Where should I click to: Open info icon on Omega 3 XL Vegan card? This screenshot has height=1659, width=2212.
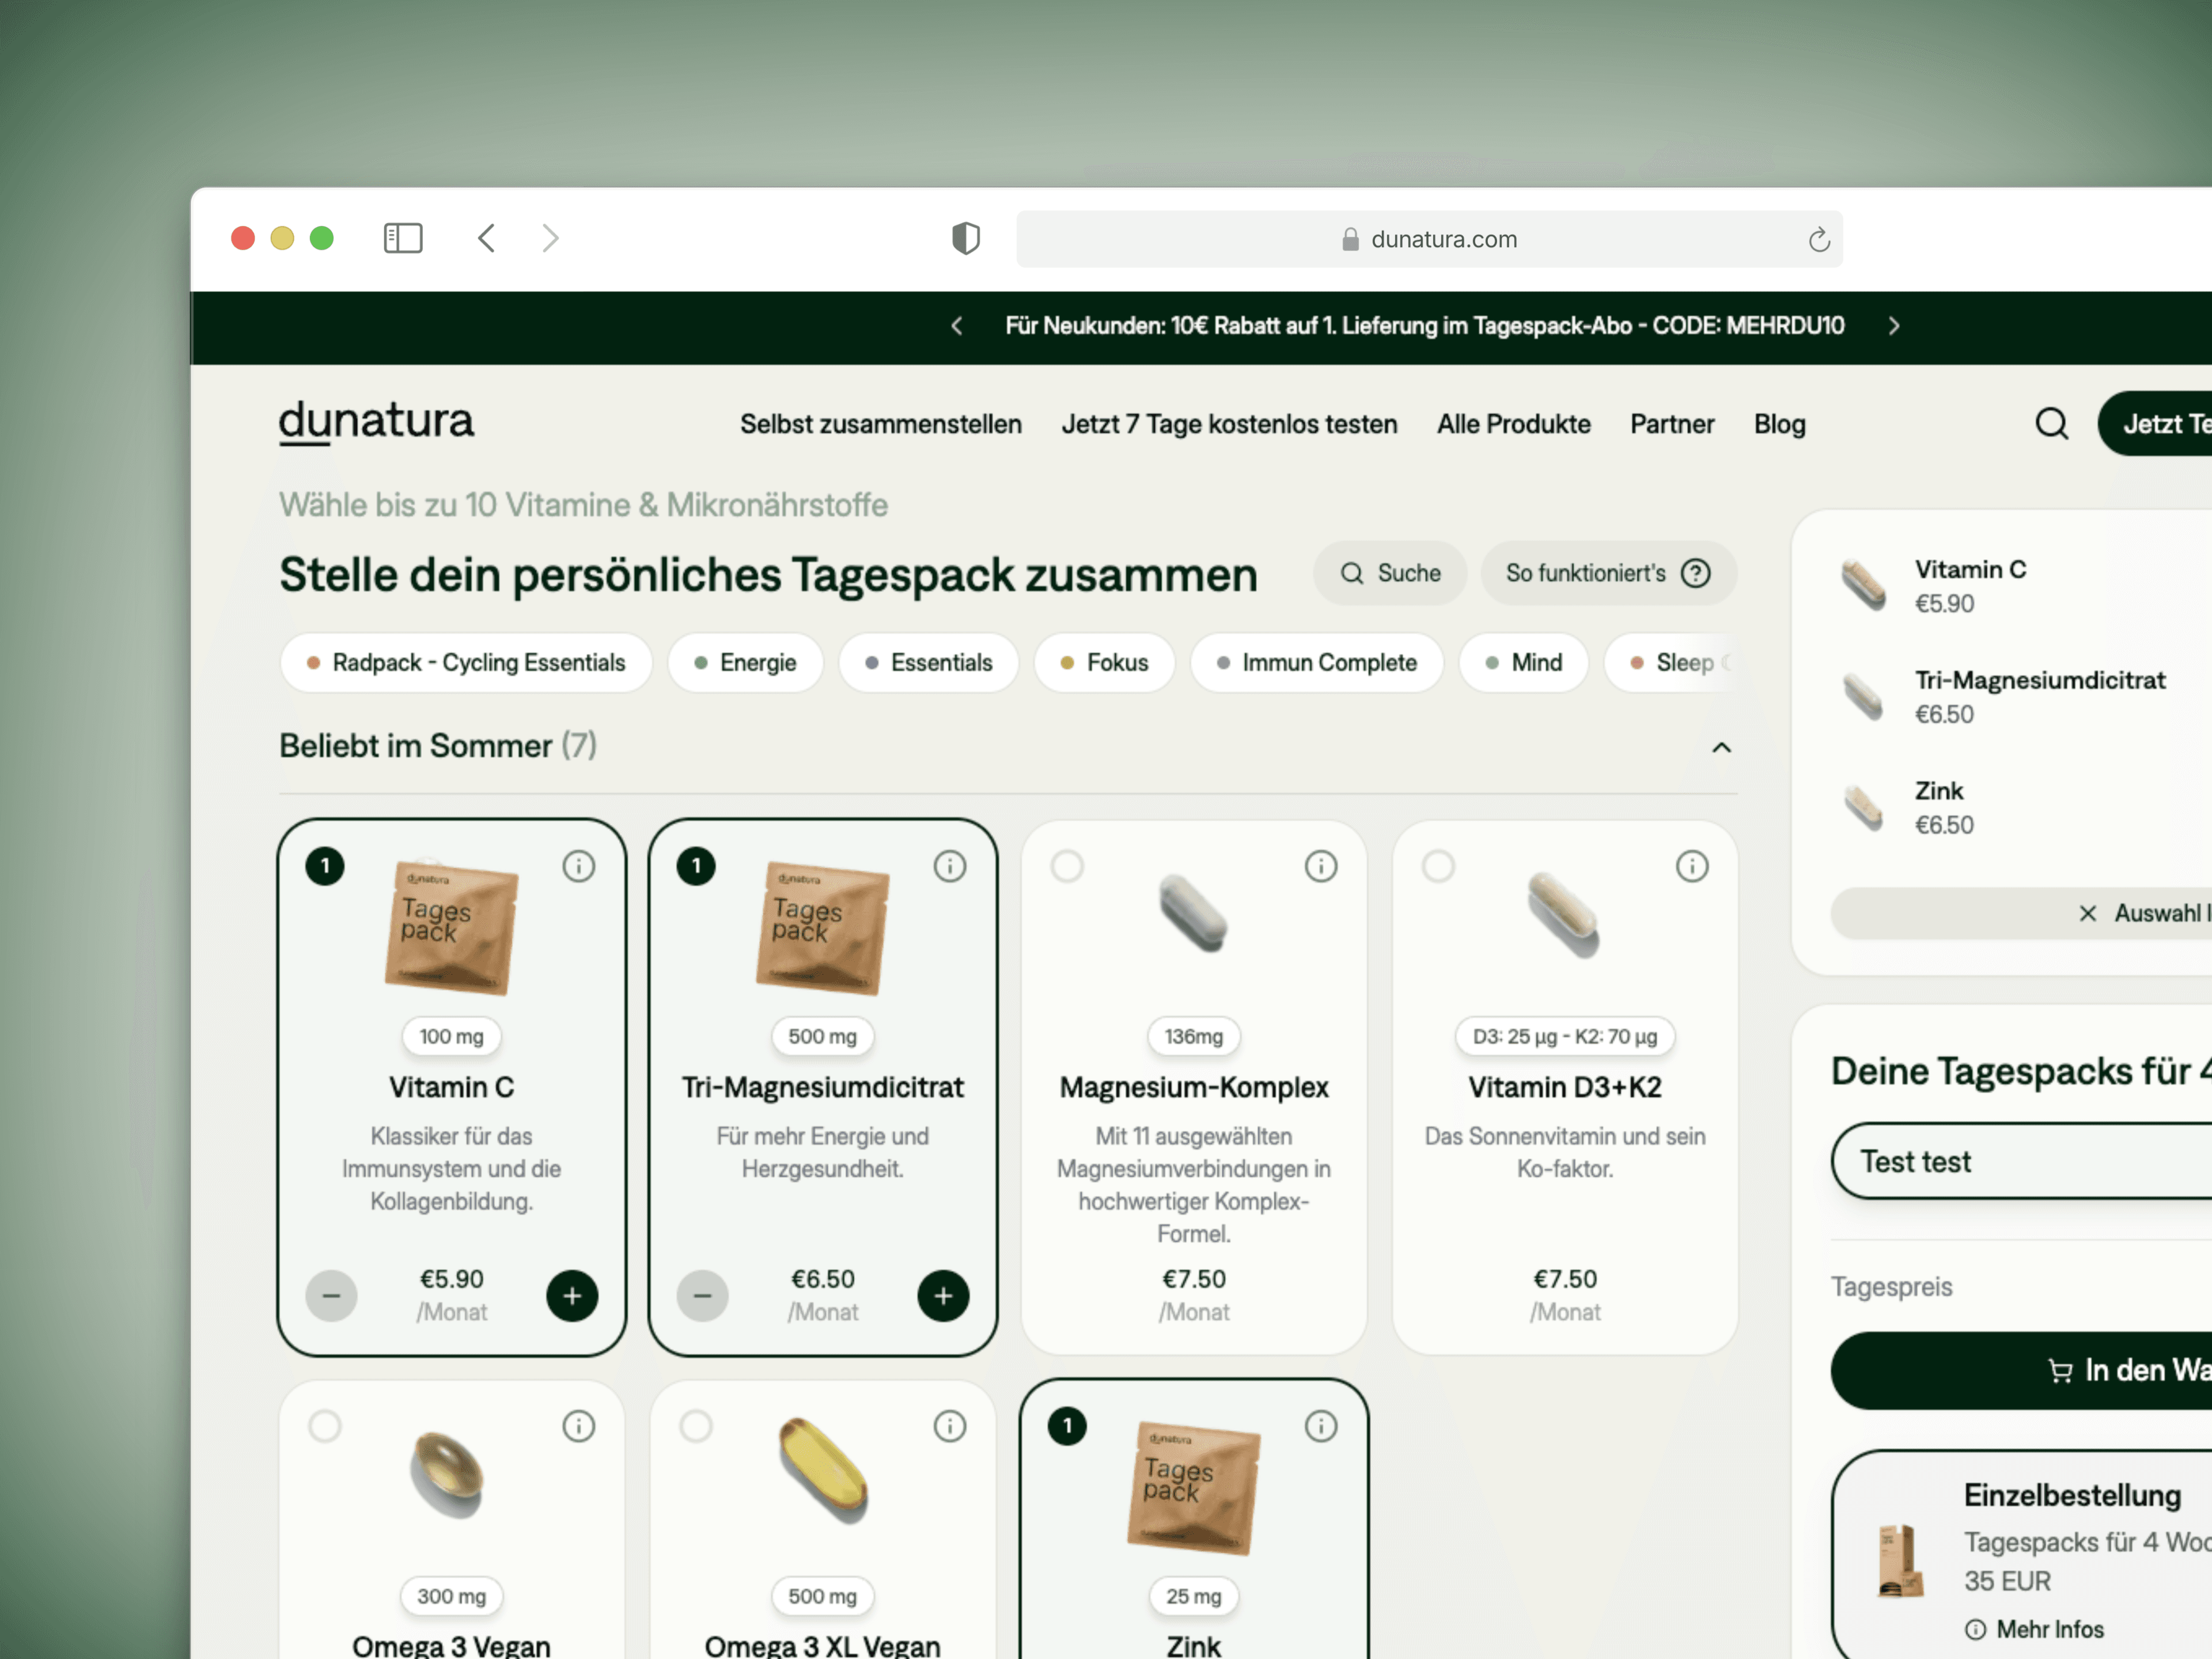tap(949, 1426)
